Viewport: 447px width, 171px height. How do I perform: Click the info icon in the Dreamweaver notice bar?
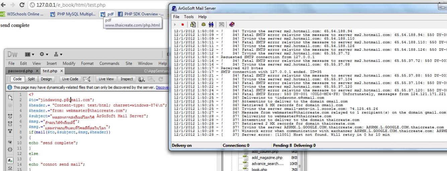10,88
